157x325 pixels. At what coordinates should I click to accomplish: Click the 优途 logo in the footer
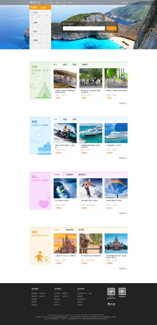(111, 304)
